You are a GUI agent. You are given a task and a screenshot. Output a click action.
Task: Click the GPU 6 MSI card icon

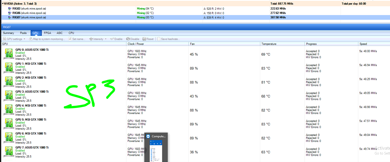9,138
